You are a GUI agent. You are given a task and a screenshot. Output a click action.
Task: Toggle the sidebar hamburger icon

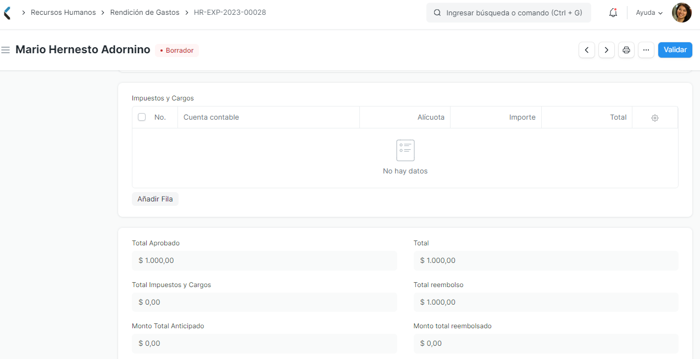(5, 50)
